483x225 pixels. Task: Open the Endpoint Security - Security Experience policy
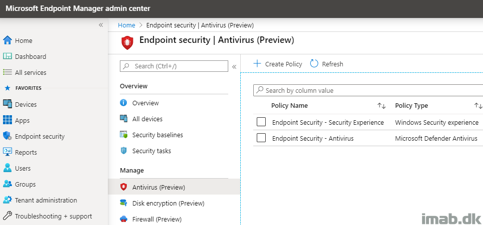click(x=328, y=122)
